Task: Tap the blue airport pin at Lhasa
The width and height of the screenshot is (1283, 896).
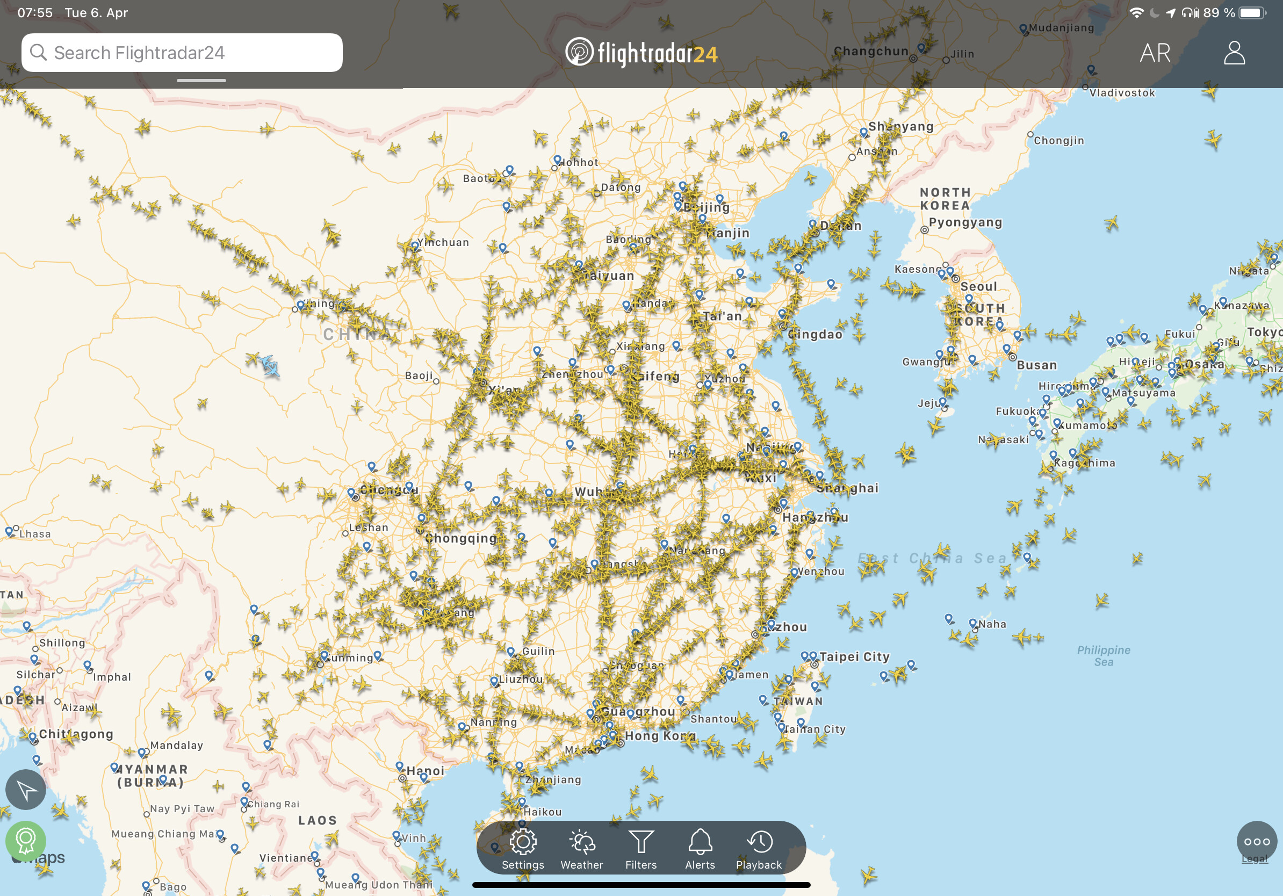Action: (x=10, y=531)
